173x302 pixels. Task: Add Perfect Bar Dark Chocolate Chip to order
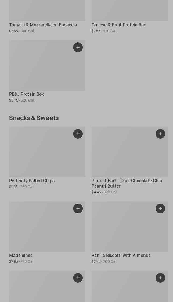tap(160, 134)
